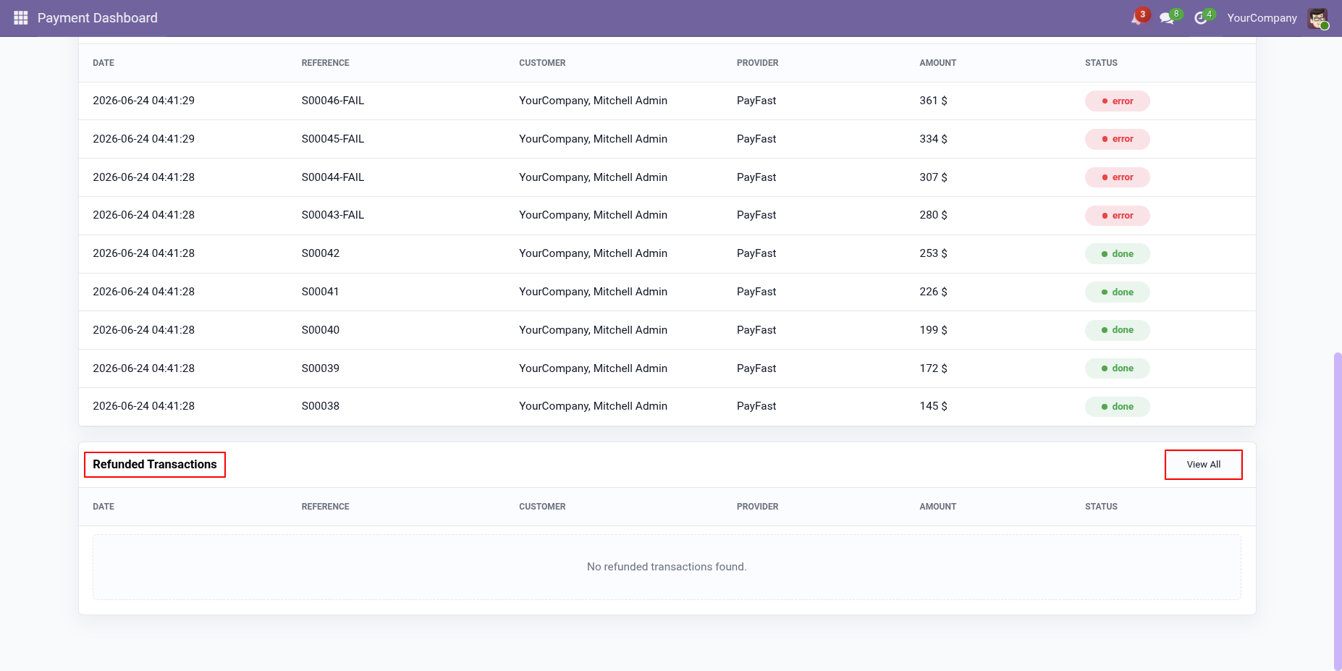Open the conversations chat bubble icon
This screenshot has width=1342, height=671.
coord(1167,18)
